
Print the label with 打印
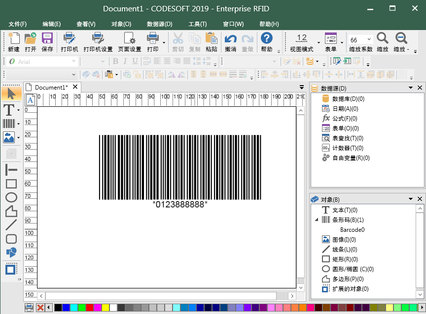pos(153,42)
